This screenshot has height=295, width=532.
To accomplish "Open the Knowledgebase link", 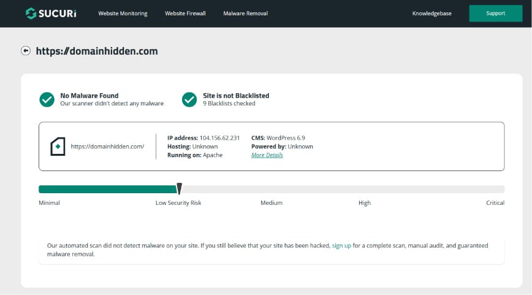I will (x=432, y=13).
